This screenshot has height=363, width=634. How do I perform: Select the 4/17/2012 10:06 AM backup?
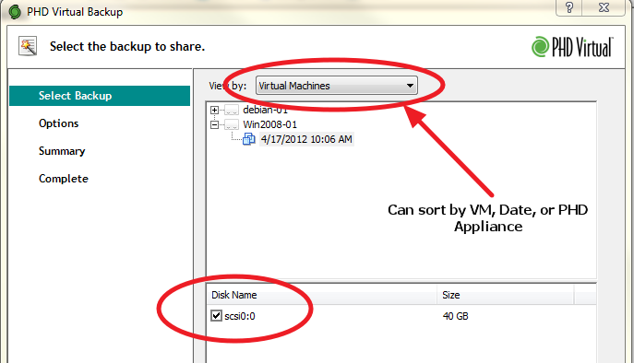pos(306,139)
